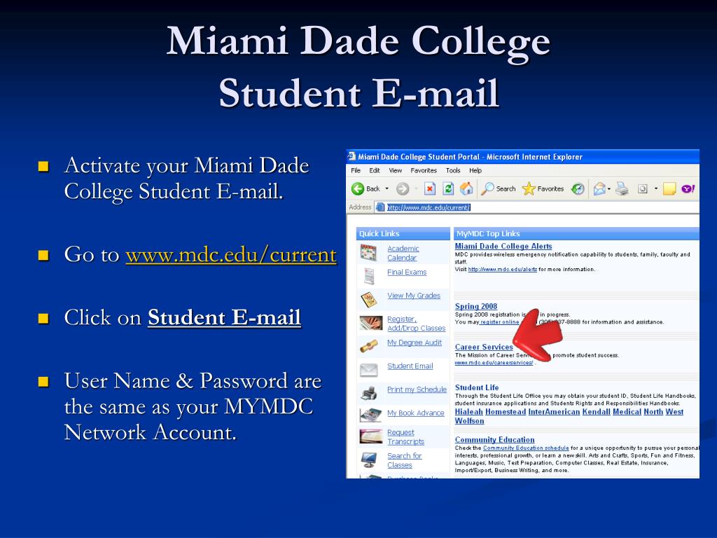717x538 pixels.
Task: Click the My Book Advance icon
Action: [x=371, y=415]
